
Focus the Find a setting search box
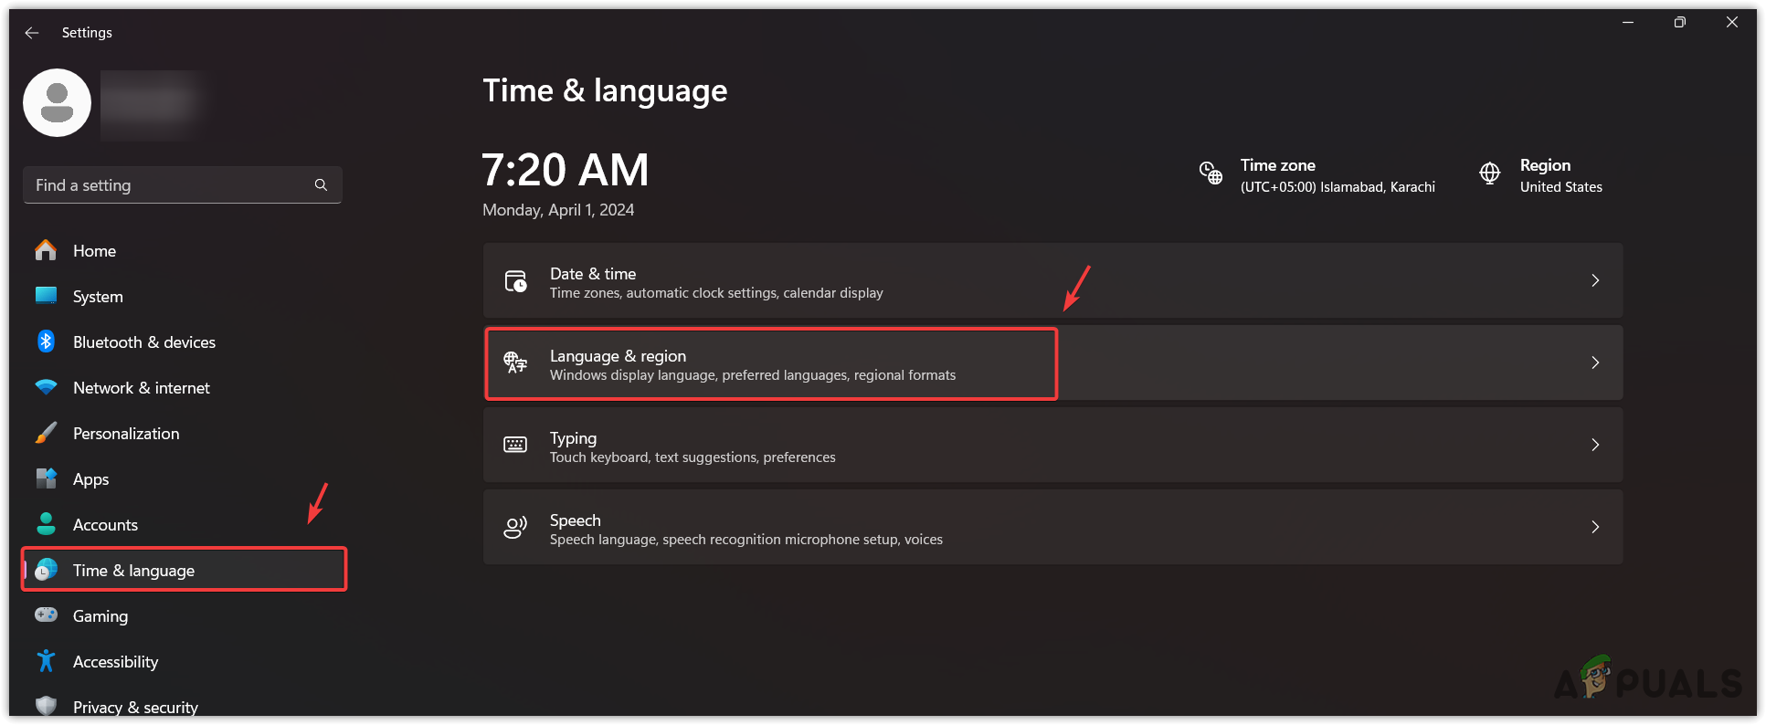pos(183,185)
